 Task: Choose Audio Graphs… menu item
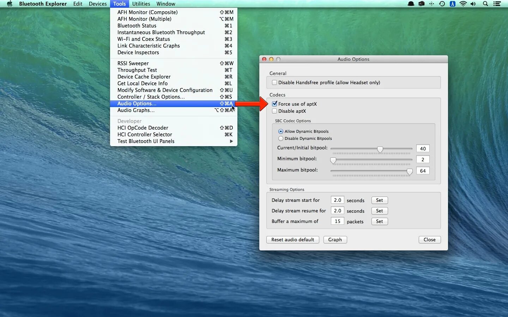174,110
